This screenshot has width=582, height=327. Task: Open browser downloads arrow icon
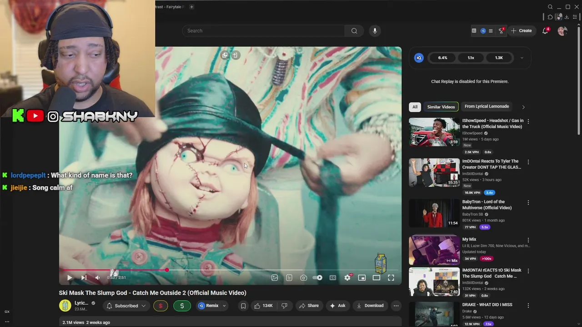[567, 17]
